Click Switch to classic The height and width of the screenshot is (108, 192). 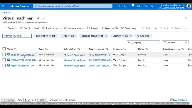[x=30, y=28]
